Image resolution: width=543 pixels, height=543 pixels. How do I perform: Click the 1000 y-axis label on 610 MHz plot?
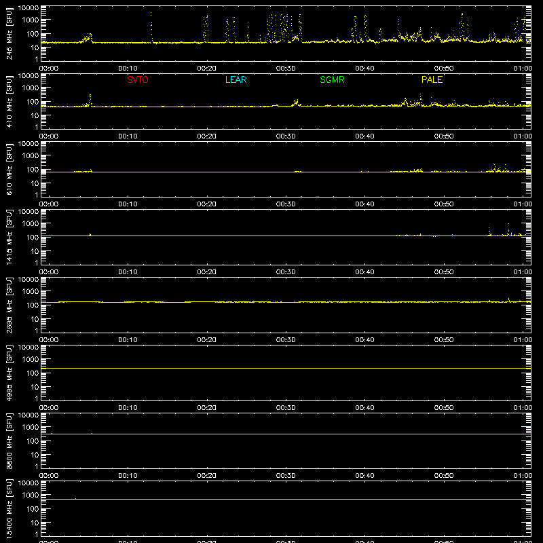(31, 156)
